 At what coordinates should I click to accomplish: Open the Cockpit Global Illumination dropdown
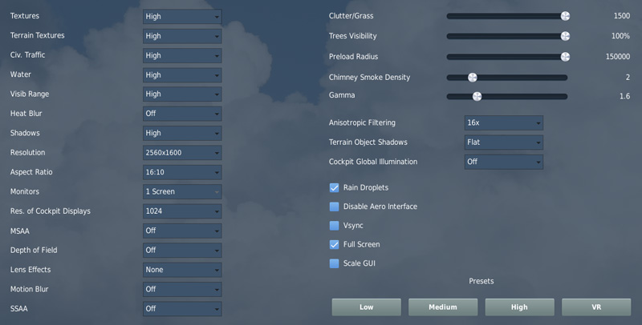504,162
